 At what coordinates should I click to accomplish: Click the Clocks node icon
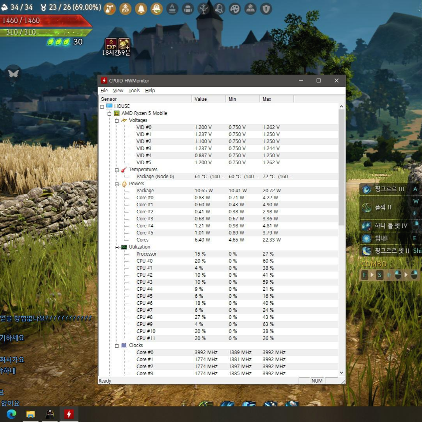pos(124,345)
